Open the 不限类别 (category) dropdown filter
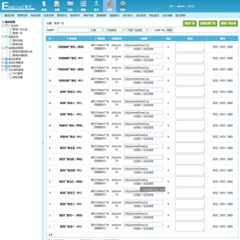Viewport: 240px width, 240px height. pos(115,30)
